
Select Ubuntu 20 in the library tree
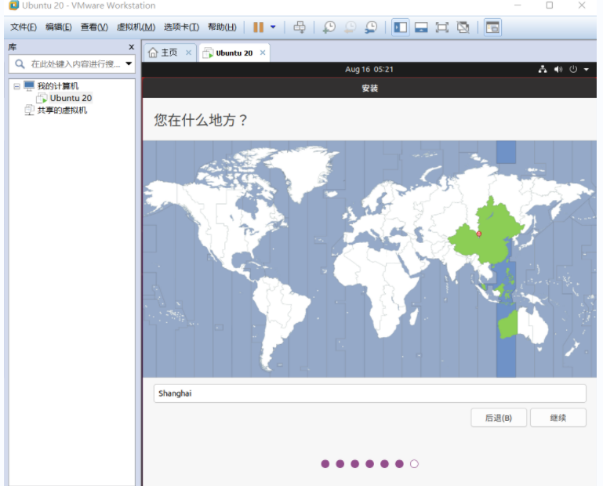tap(71, 98)
